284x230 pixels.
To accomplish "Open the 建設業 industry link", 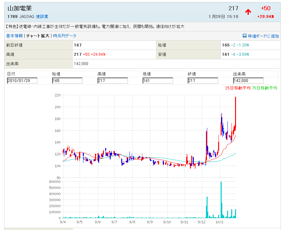I will tap(42, 16).
